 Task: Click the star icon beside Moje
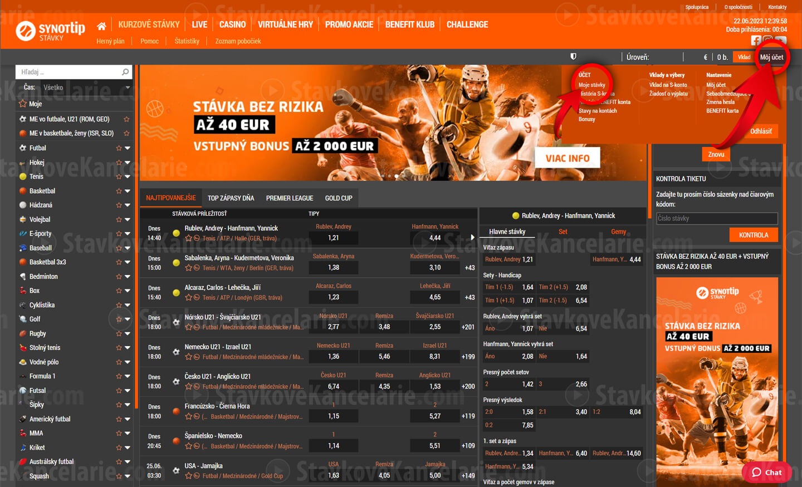pyautogui.click(x=23, y=104)
